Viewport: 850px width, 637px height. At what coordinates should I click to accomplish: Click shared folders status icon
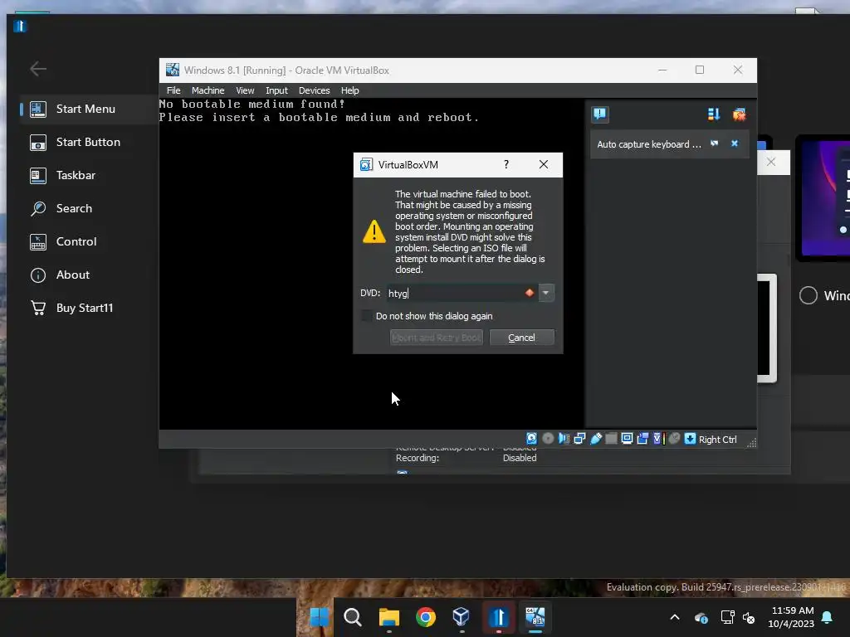(x=611, y=439)
